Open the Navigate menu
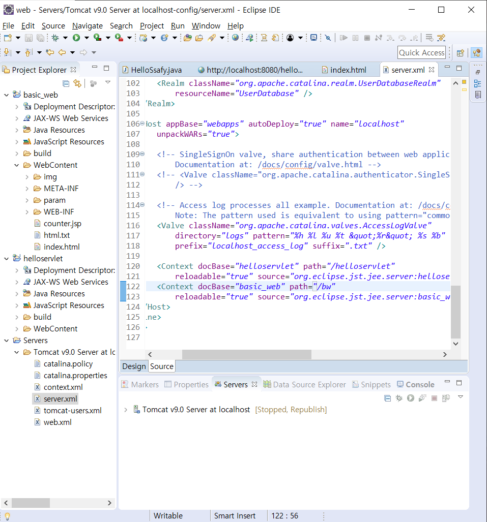487x522 pixels. pyautogui.click(x=88, y=25)
